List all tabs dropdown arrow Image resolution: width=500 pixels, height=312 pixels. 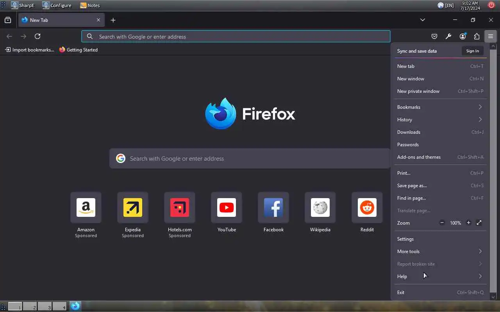(x=422, y=20)
